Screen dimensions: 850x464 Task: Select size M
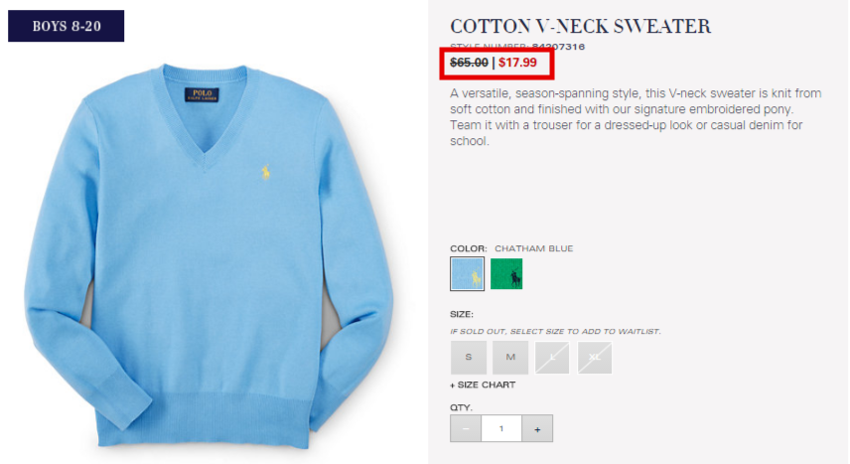pos(510,357)
